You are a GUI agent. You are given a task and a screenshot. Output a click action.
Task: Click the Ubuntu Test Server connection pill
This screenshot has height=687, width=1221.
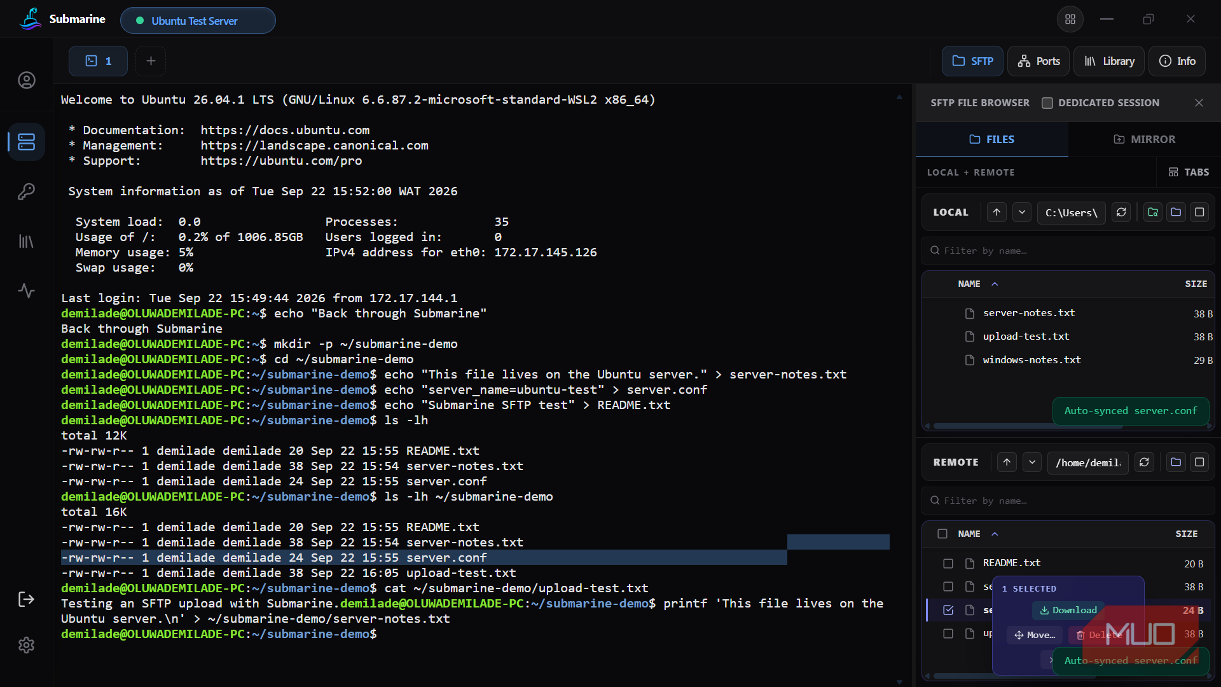(x=198, y=20)
